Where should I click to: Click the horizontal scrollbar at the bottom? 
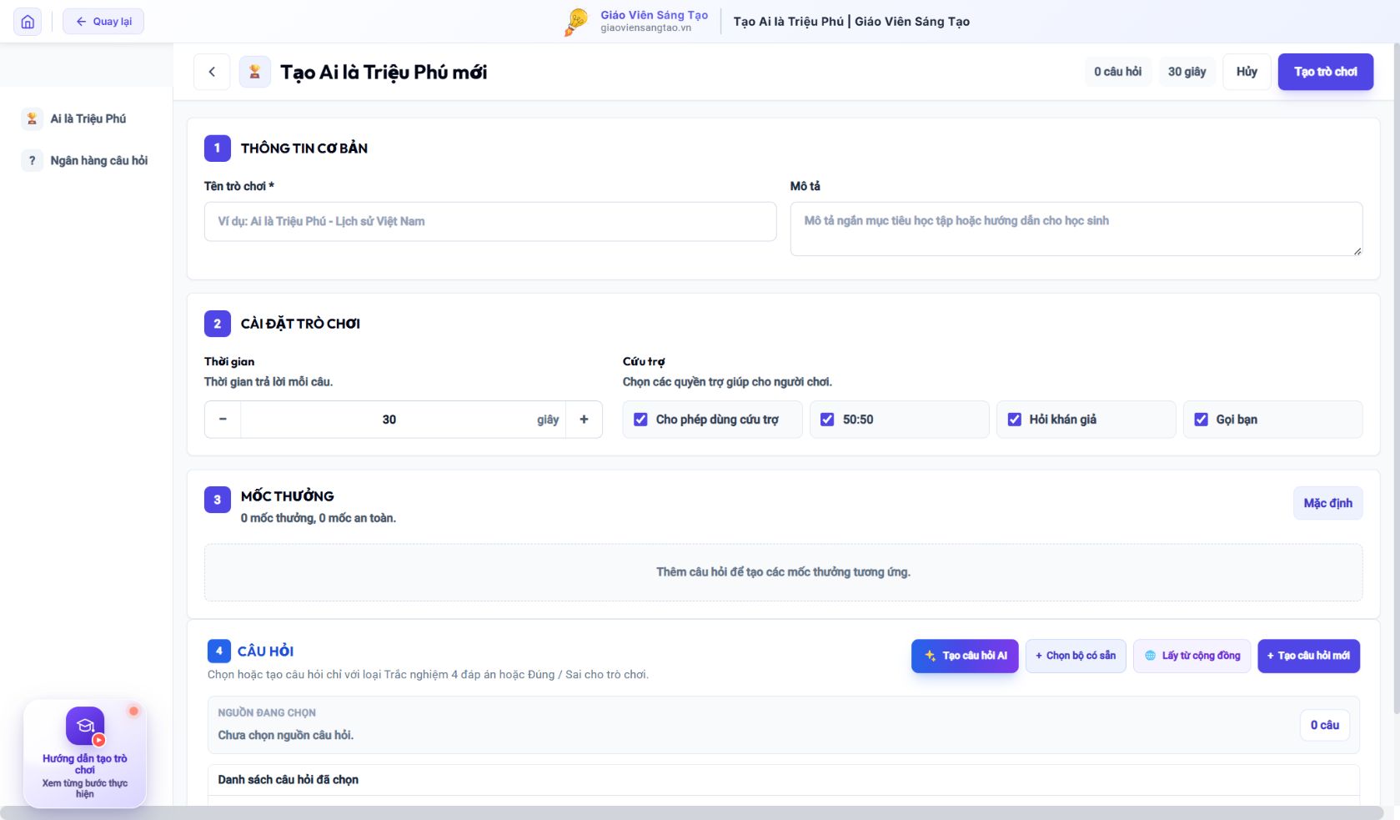[x=692, y=812]
